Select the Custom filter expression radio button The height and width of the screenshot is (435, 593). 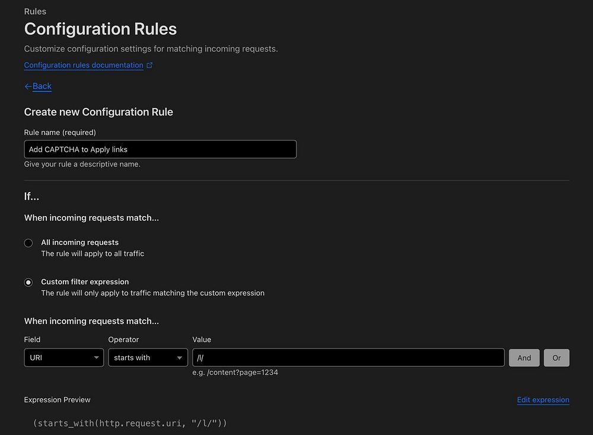tap(28, 282)
